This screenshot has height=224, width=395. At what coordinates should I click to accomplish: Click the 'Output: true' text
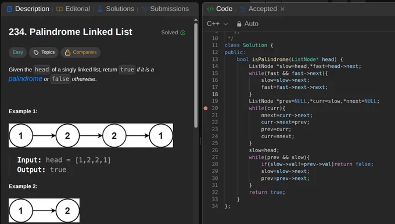click(42, 169)
